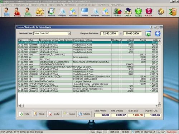
Task: Click horizontal scrollbar right arrow in grid
Action: point(157,106)
